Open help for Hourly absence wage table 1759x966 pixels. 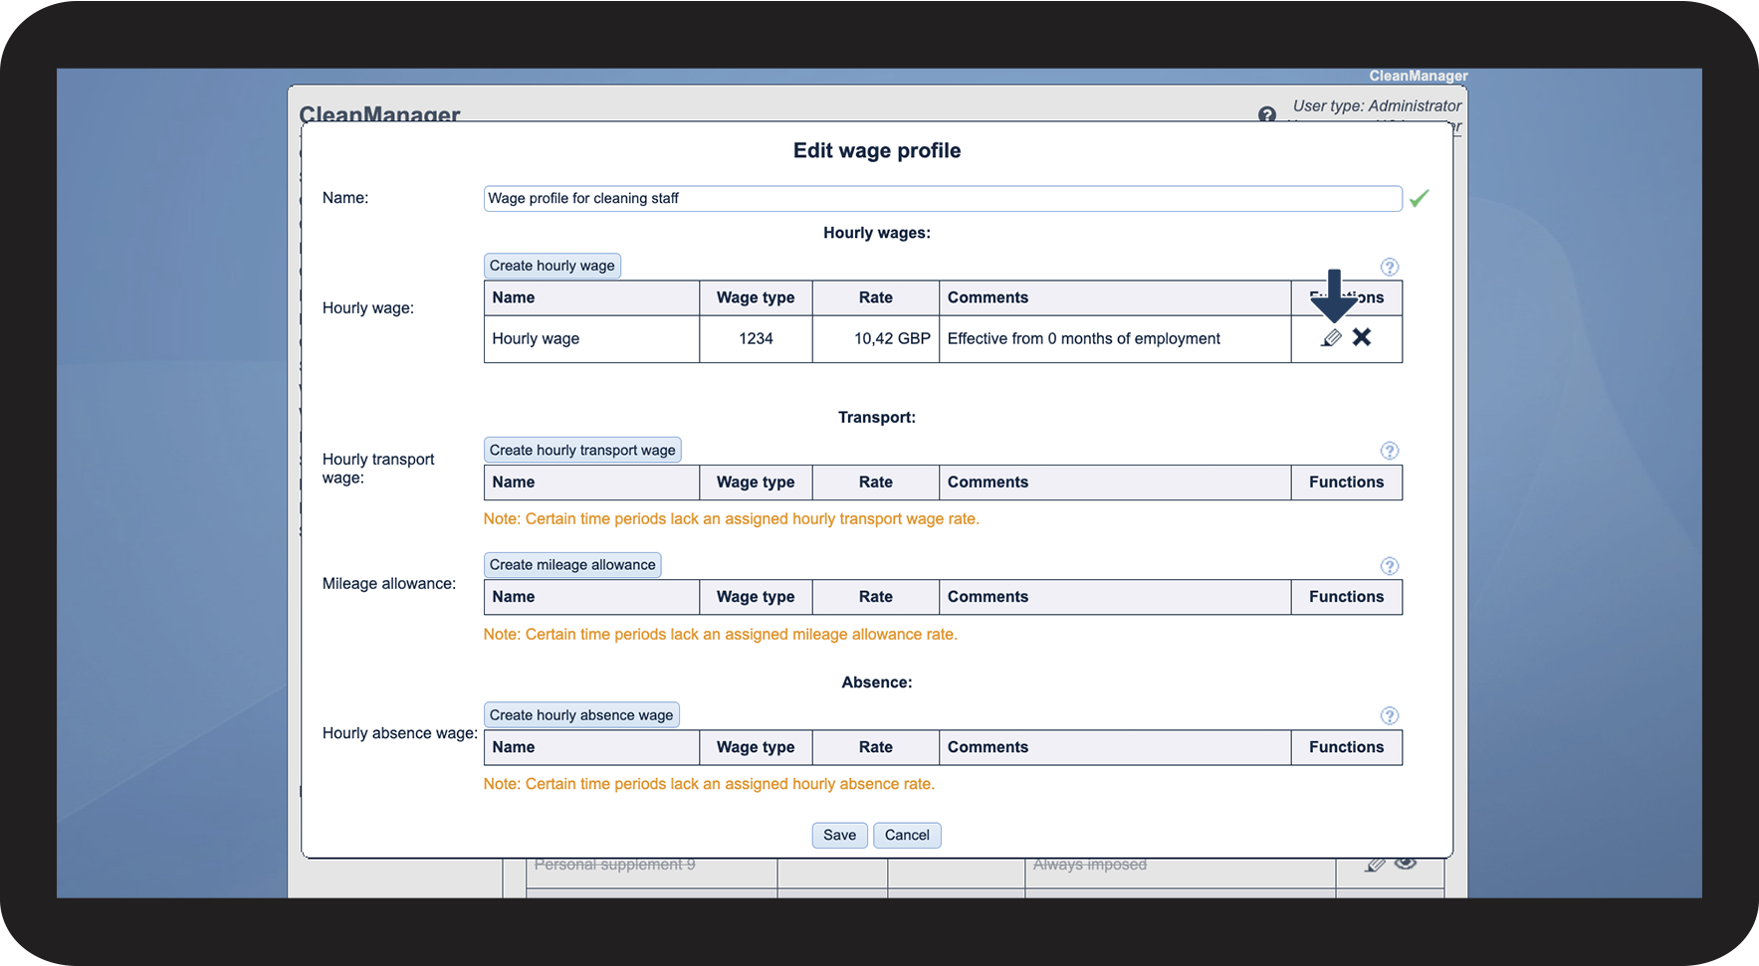coord(1389,716)
